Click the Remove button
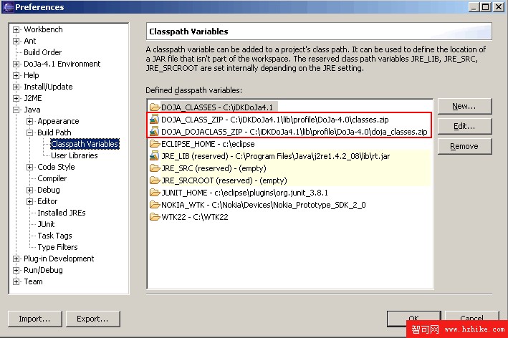This screenshot has height=338, width=508. 464,146
